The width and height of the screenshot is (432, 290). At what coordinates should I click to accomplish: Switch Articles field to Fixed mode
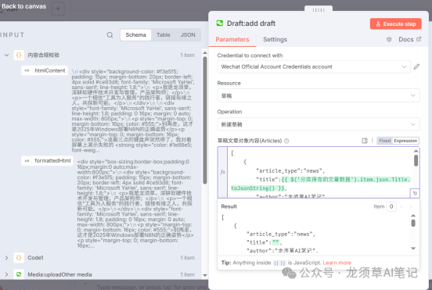pos(384,141)
